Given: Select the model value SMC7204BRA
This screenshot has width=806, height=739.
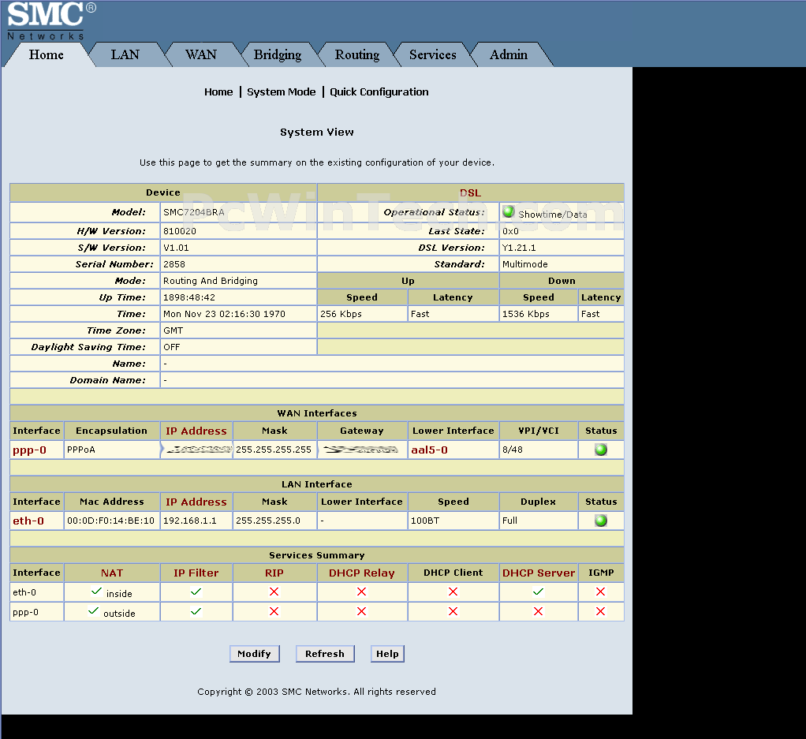Looking at the screenshot, I should click(x=194, y=212).
